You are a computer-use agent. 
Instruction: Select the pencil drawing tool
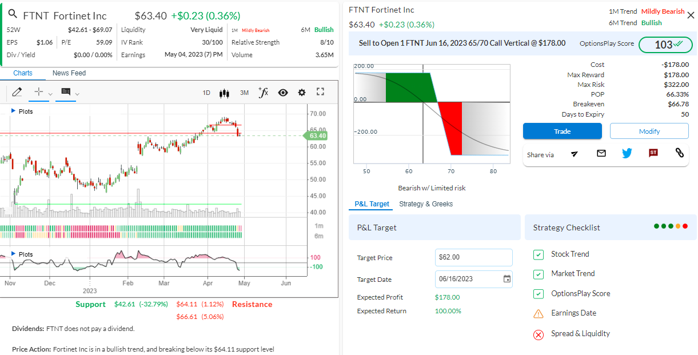[17, 92]
